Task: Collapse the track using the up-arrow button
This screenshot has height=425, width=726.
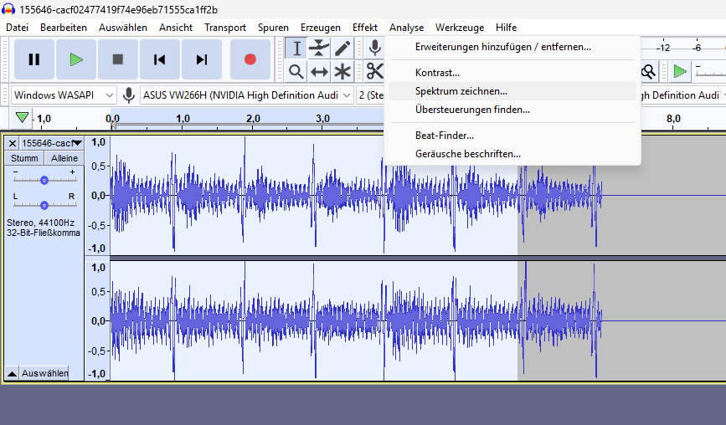Action: (x=13, y=373)
